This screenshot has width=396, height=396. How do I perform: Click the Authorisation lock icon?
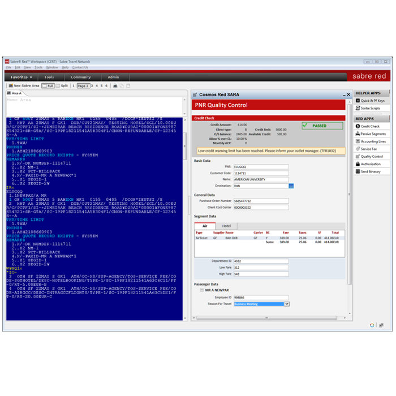click(x=357, y=164)
